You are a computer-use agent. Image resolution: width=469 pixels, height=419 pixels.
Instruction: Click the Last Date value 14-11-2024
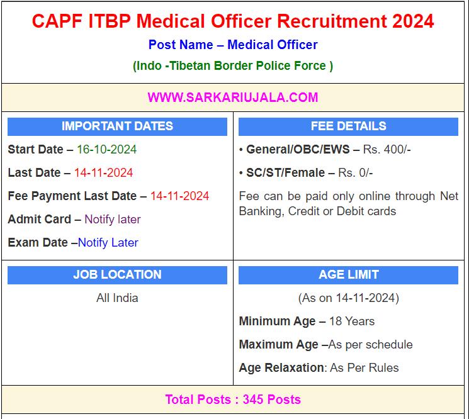(103, 173)
